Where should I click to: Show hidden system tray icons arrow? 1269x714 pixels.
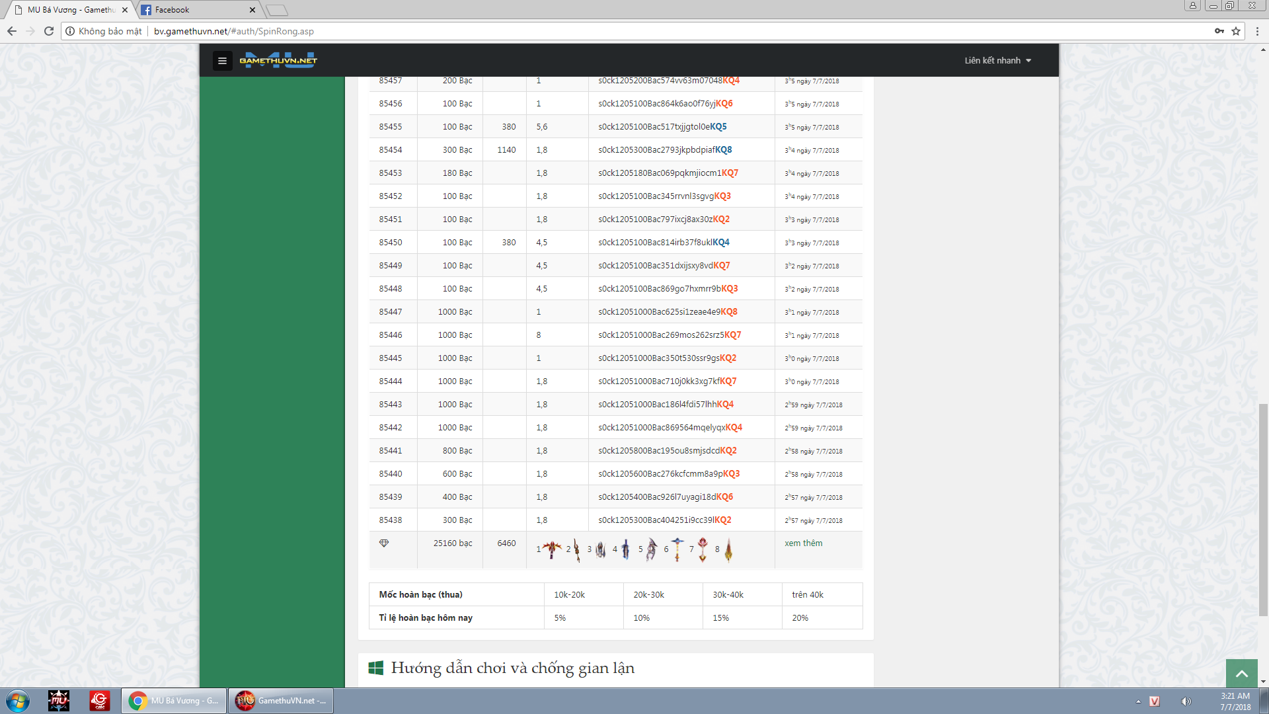(1138, 701)
